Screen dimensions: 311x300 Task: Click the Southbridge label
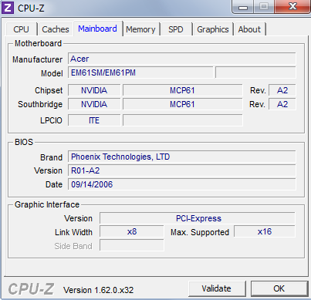[40, 104]
